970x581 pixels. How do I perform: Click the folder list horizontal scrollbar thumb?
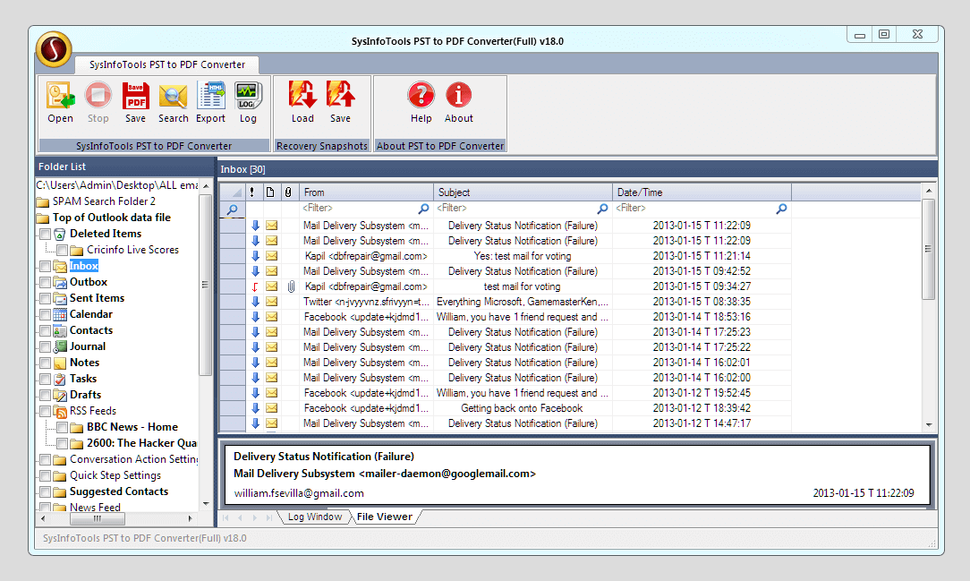[97, 518]
